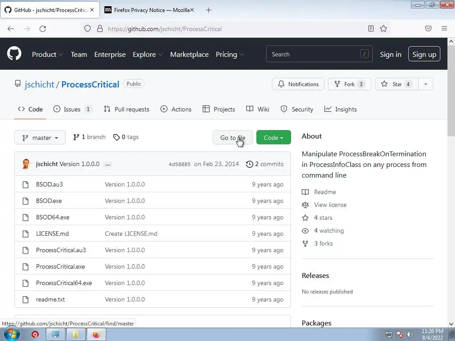Open the Team navigation link
Image resolution: width=455 pixels, height=341 pixels.
coord(79,55)
